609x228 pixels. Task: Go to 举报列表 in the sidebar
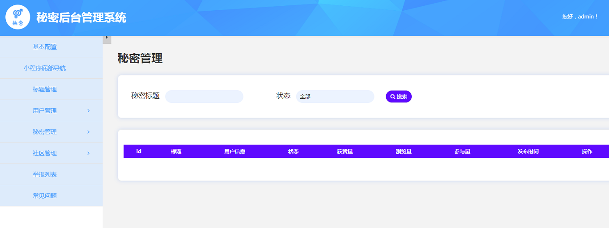coord(45,174)
